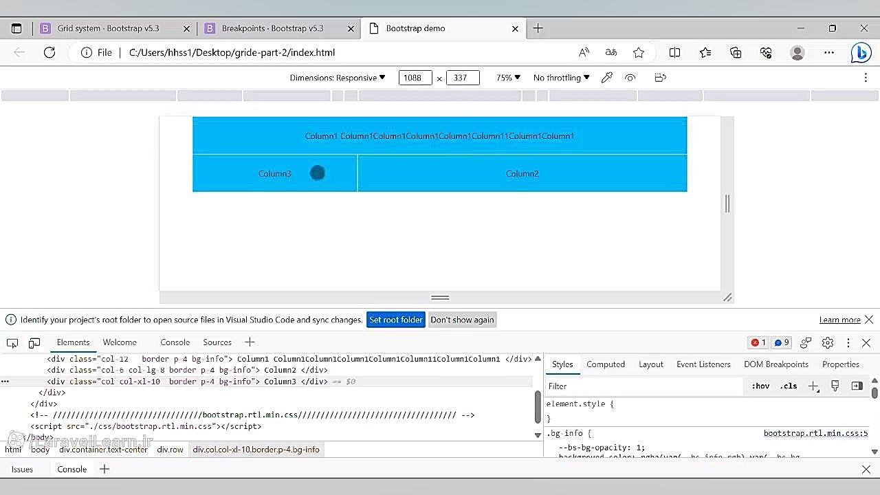Toggle computed styles sidebar icon
Viewport: 880px width, 495px height.
point(857,386)
